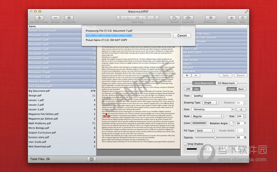Click the processing progress bar
The image size is (277, 172).
128,36
